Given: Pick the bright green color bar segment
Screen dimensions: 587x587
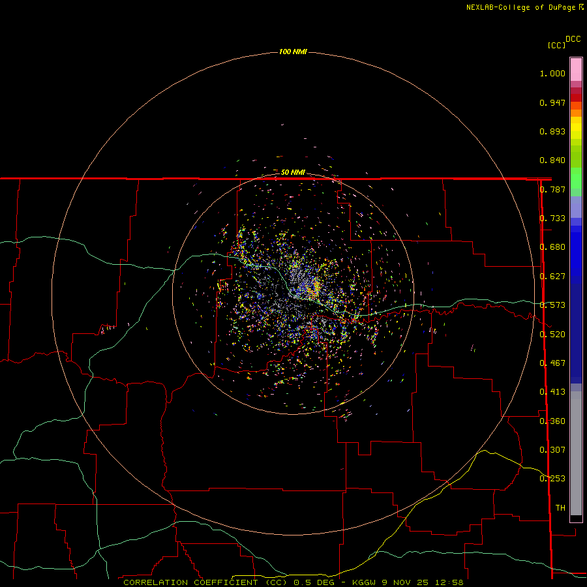Looking at the screenshot, I should (x=576, y=178).
